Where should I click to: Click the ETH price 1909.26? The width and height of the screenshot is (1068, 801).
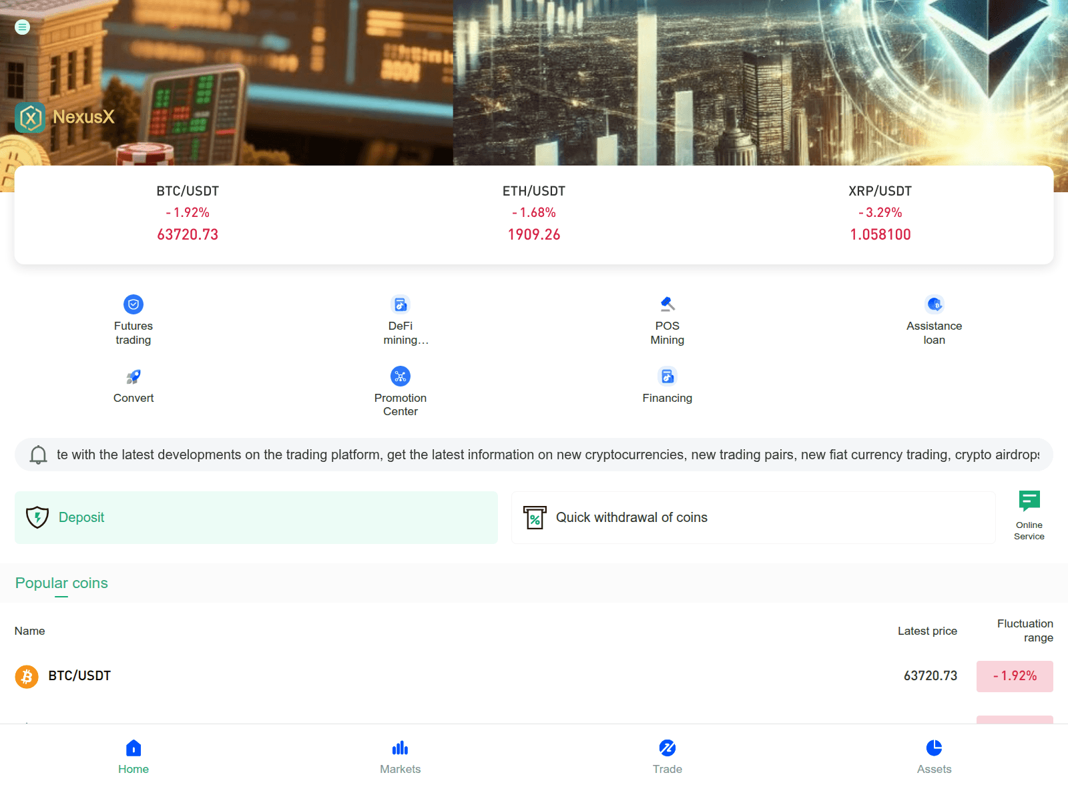pyautogui.click(x=534, y=235)
